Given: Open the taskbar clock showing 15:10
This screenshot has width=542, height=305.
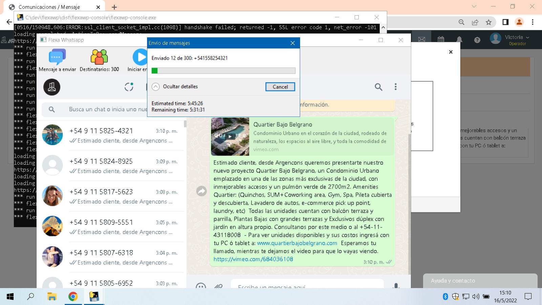Looking at the screenshot, I should (505, 297).
